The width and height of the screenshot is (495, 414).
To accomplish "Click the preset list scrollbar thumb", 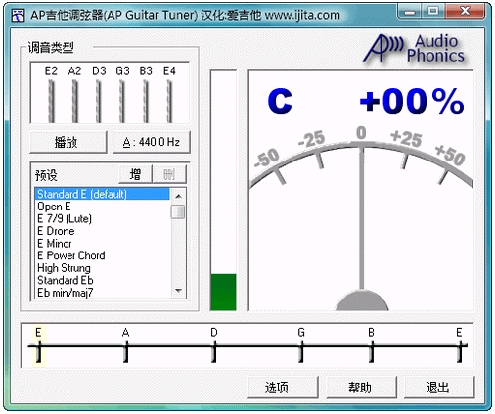I will pos(178,211).
